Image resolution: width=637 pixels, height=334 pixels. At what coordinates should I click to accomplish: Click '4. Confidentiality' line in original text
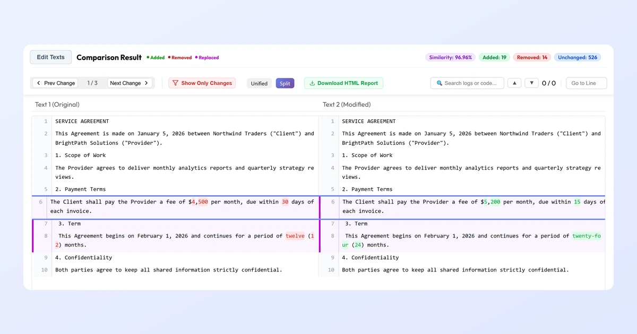tap(84, 258)
